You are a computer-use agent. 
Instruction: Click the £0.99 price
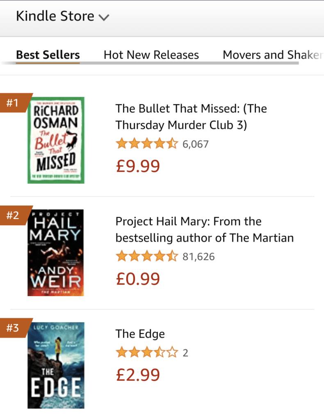tap(138, 278)
